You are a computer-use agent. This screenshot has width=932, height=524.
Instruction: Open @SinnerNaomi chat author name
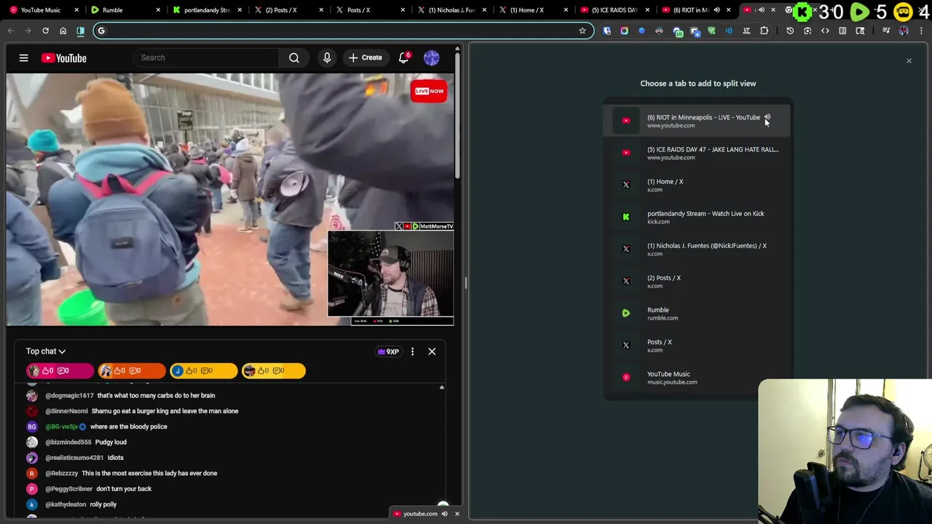[x=67, y=411]
